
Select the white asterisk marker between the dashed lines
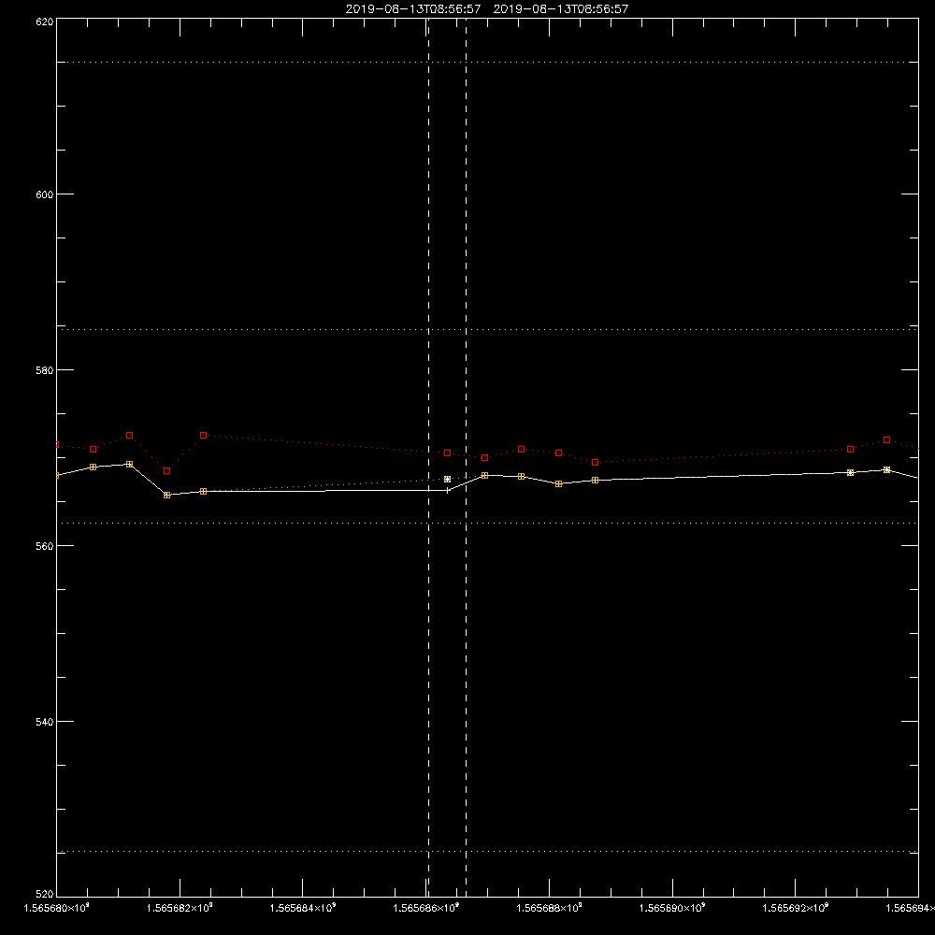[447, 480]
